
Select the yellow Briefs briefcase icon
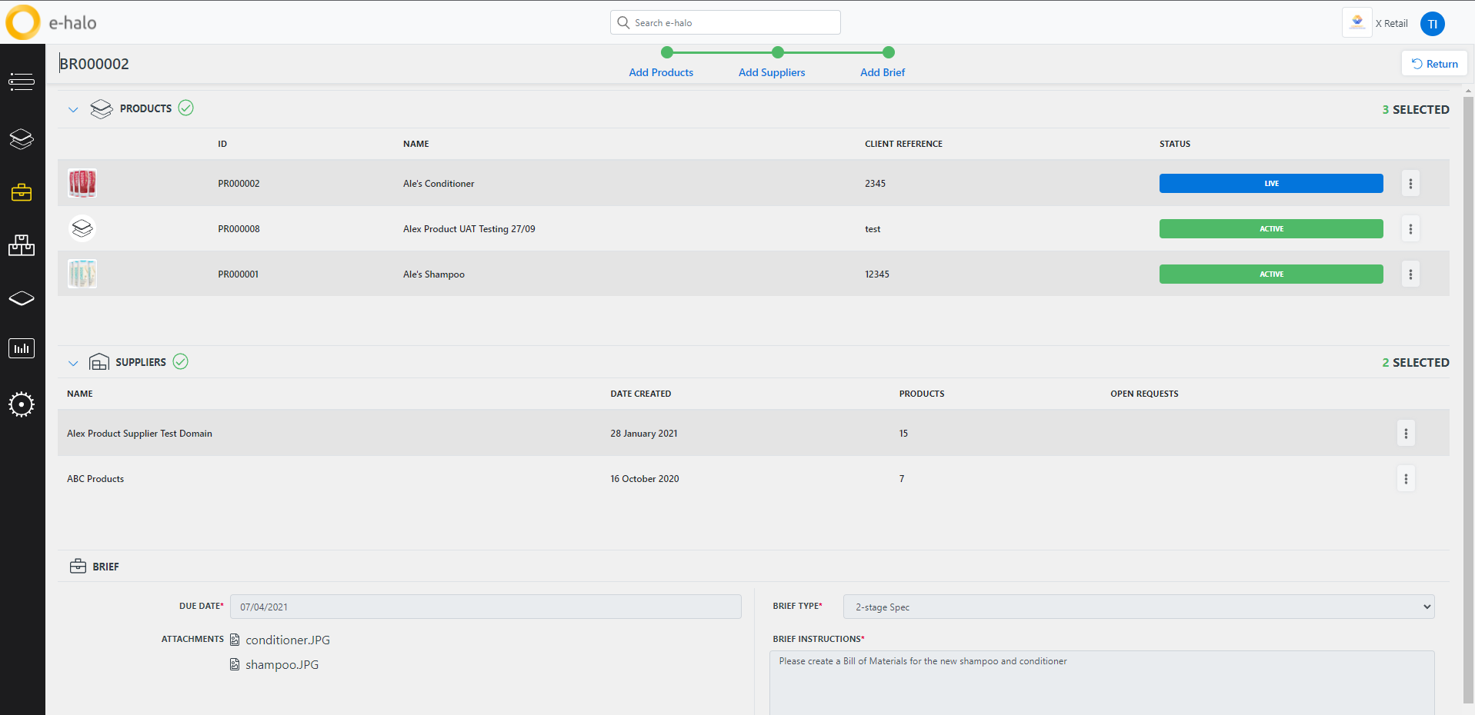coord(22,192)
